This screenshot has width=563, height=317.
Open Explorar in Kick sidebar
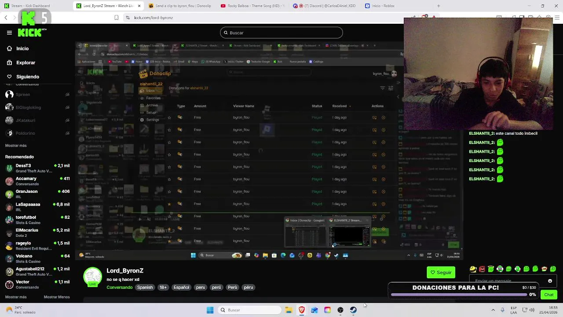pyautogui.click(x=21, y=63)
